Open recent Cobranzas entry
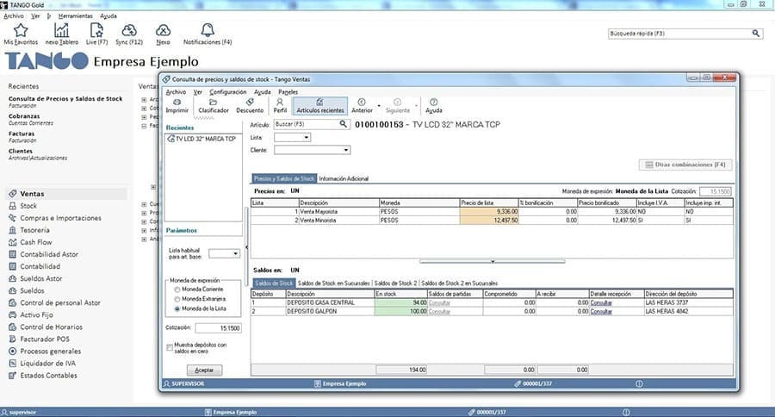 click(24, 116)
